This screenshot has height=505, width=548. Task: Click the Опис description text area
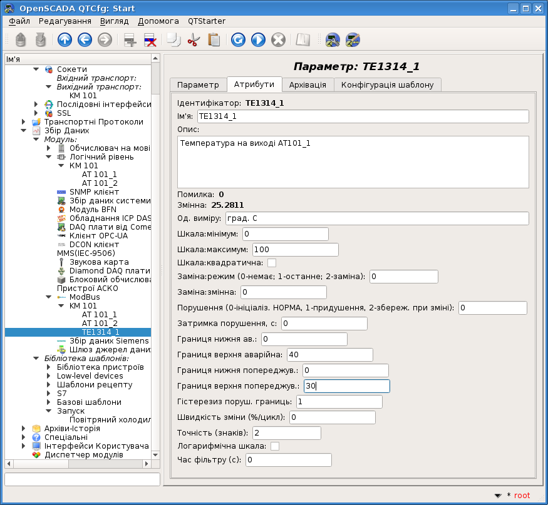click(x=353, y=162)
